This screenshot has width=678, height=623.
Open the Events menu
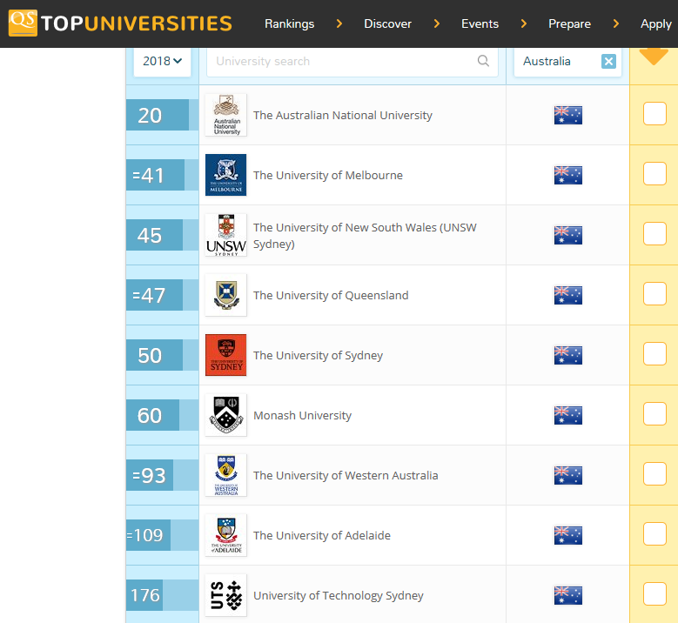point(480,23)
